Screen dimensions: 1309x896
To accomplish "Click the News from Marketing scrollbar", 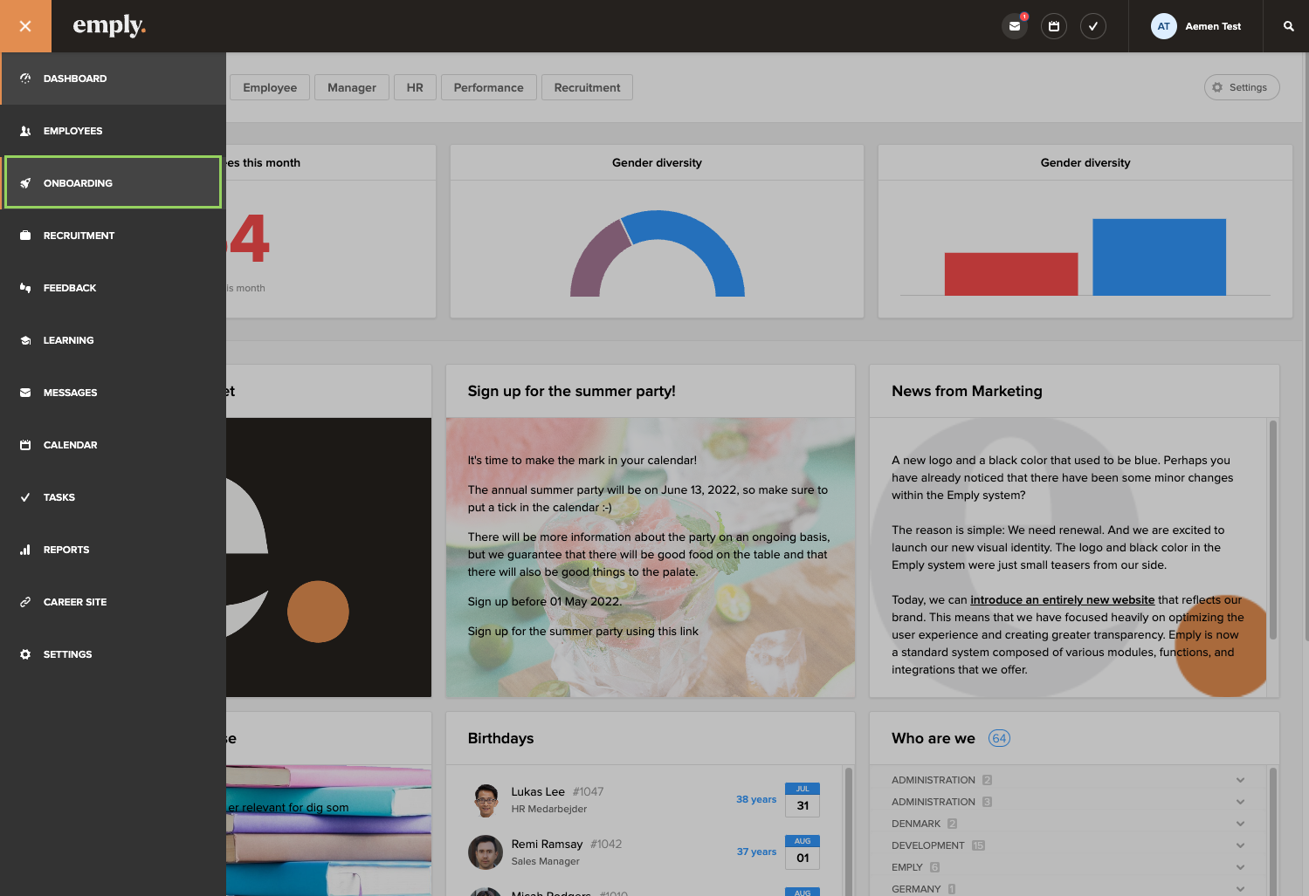I will coord(1272,530).
